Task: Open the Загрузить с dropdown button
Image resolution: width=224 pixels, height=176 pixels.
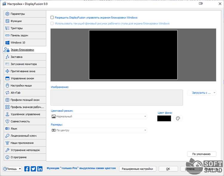Action: (202, 93)
